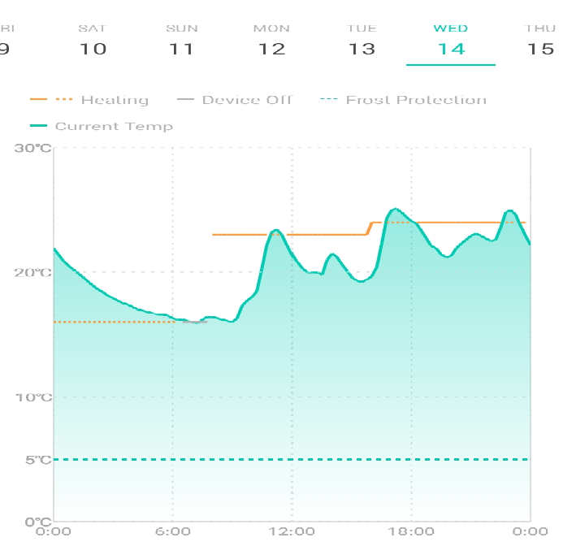
Task: Open Monday 12 day view
Action: coord(271,41)
